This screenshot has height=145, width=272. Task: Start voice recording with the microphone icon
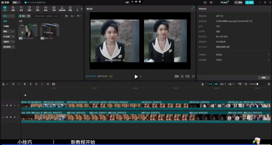[202, 84]
